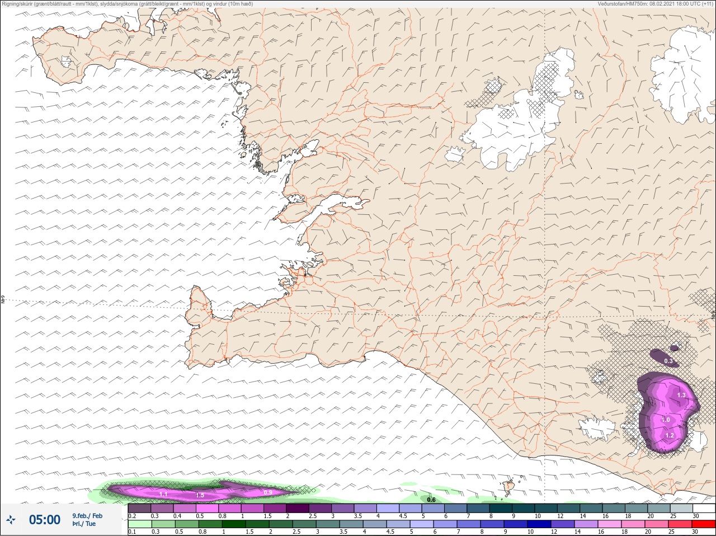Select the dark green 1 bottom legend swatch
716x536 pixels.
point(234,524)
